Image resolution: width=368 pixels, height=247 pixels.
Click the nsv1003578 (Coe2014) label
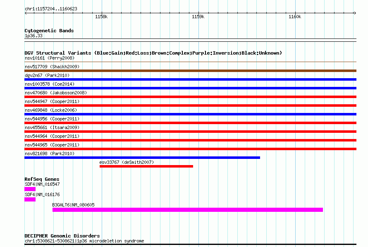tap(50, 84)
